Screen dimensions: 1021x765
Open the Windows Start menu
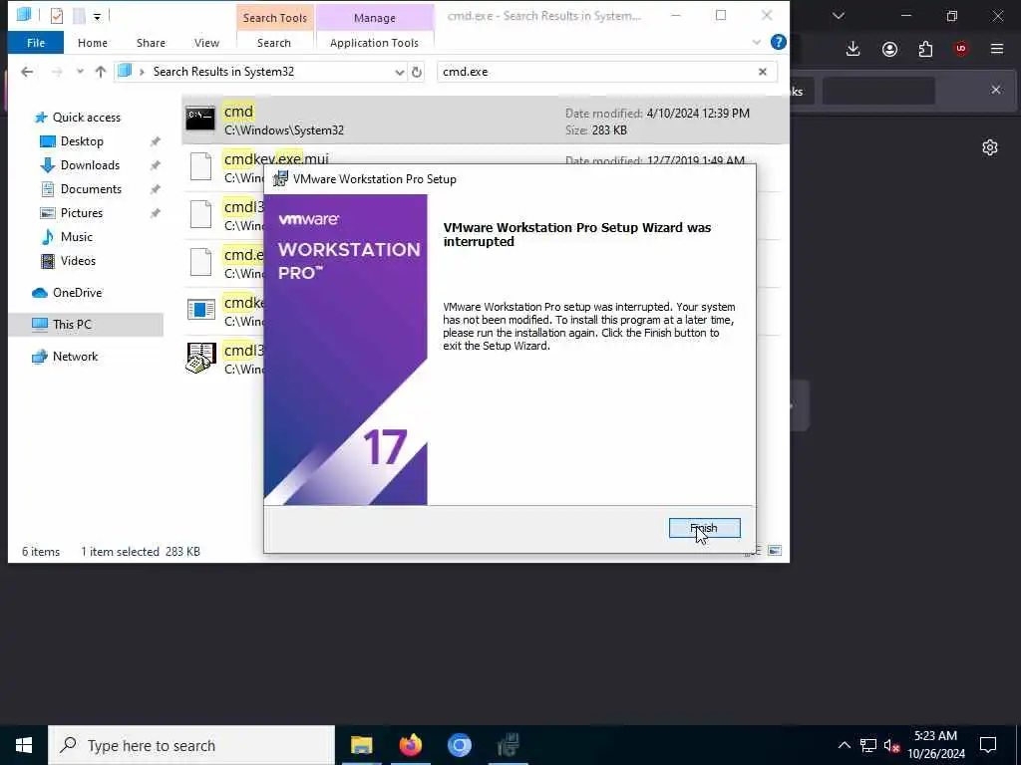24,745
